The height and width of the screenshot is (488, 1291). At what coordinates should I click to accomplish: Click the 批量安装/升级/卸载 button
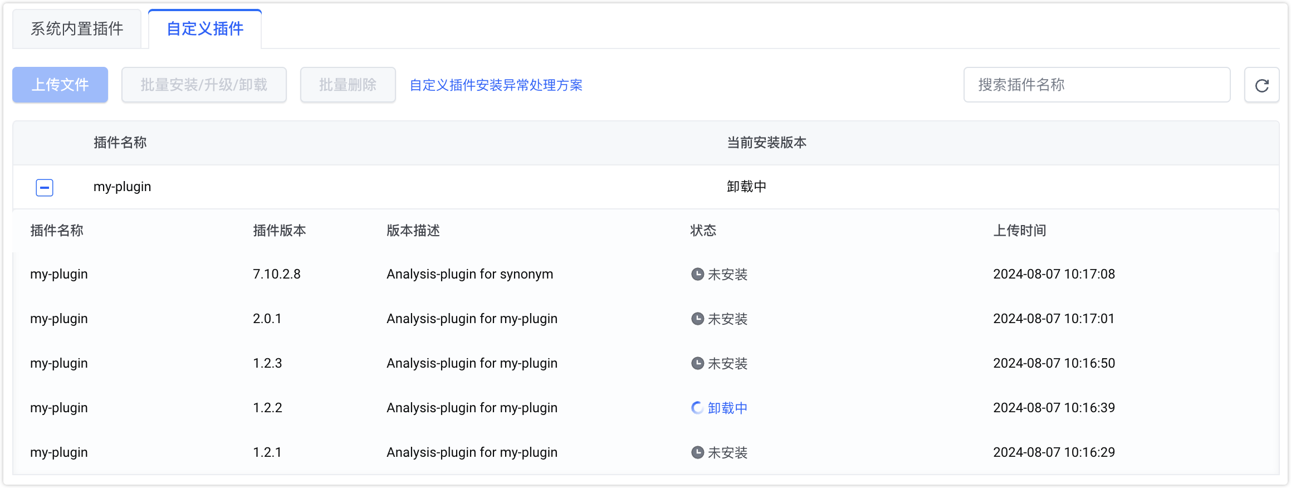[204, 85]
